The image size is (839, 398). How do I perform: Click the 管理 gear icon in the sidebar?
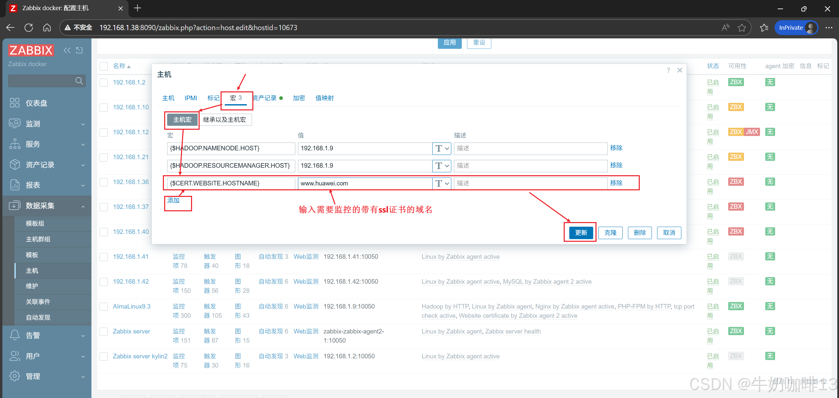click(x=15, y=376)
